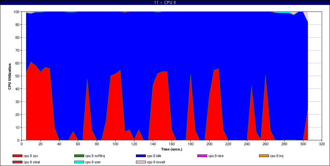This screenshot has height=166, width=330.
Task: Select the 'cpu 8 iowait' legend label
Action: tap(156, 162)
